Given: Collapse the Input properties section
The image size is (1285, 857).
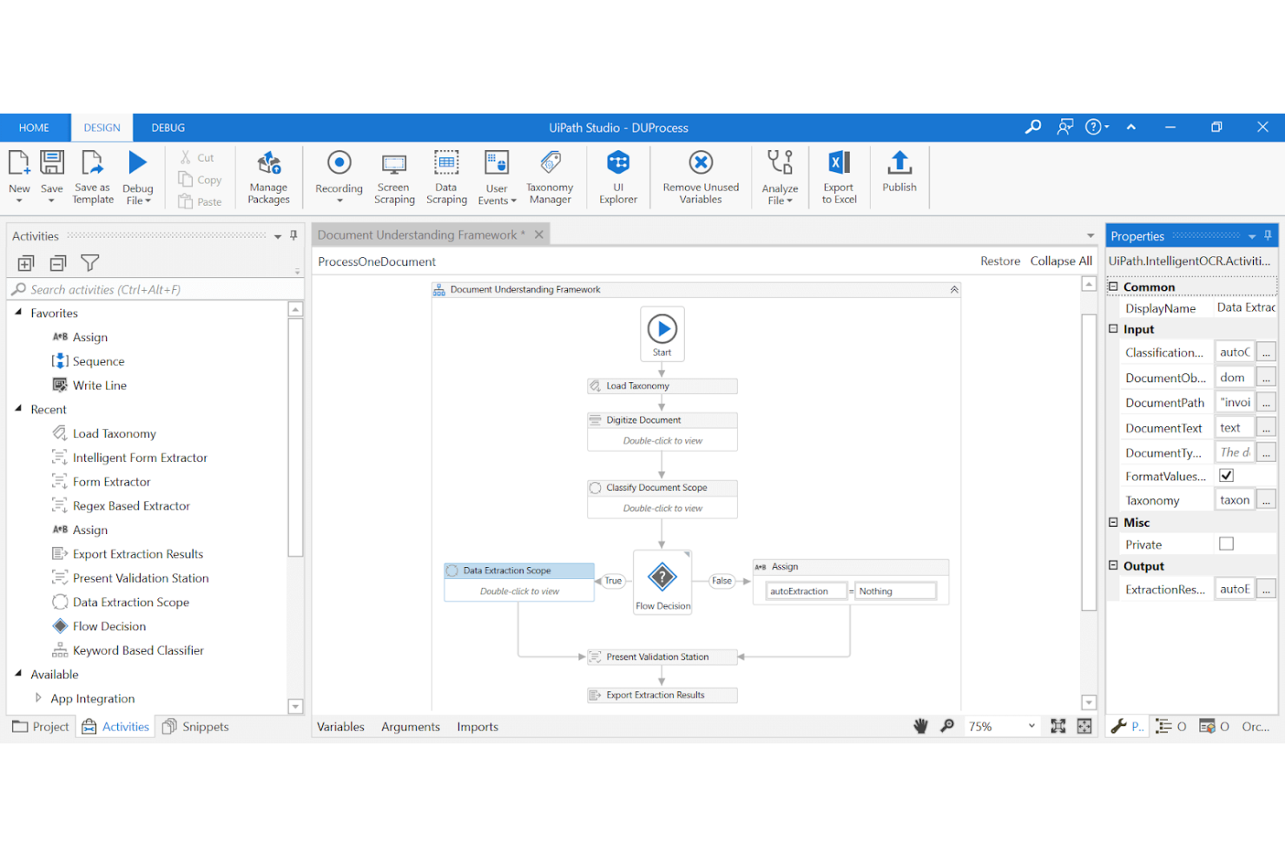Looking at the screenshot, I should (x=1113, y=329).
